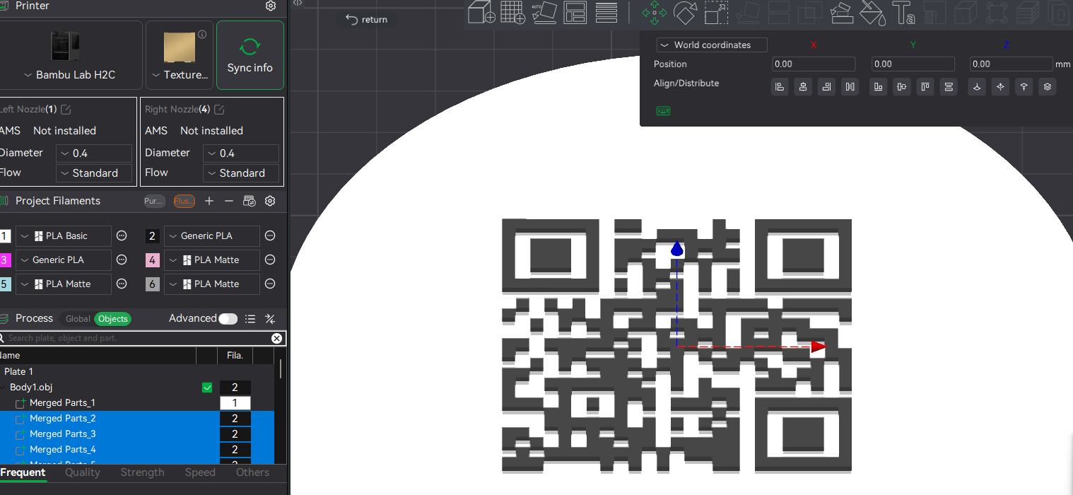Click the filament AMS sync icon

point(249,201)
